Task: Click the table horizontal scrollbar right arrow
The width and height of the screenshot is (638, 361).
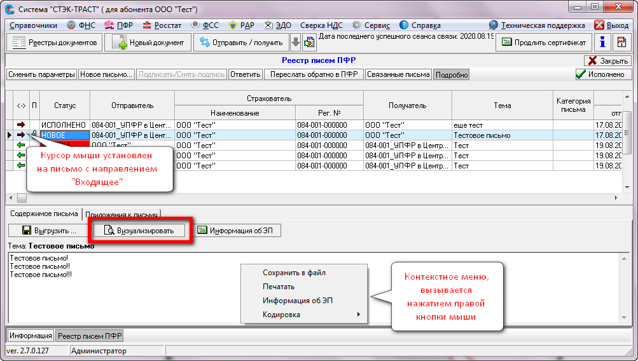Action: pos(616,198)
